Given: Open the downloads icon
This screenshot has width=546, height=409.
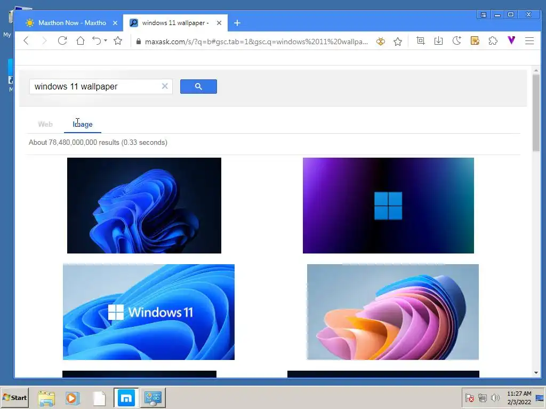Looking at the screenshot, I should 439,40.
